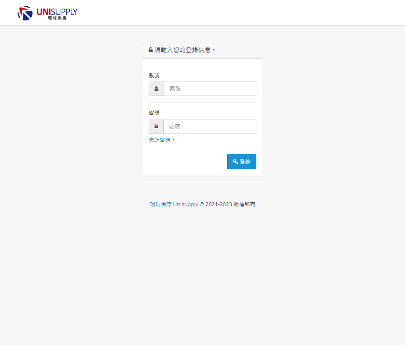Open the 環球供應 text in the footer link
This screenshot has width=405, height=345.
pos(161,204)
